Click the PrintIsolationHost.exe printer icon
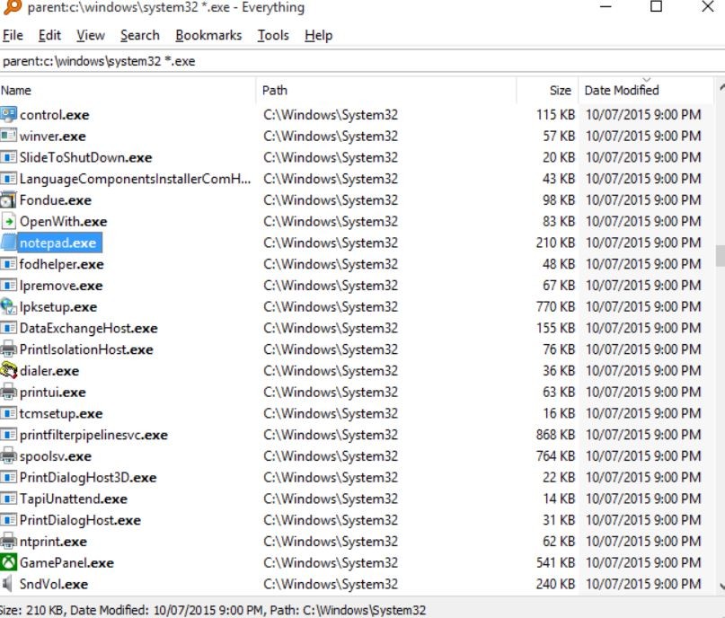 tap(8, 349)
